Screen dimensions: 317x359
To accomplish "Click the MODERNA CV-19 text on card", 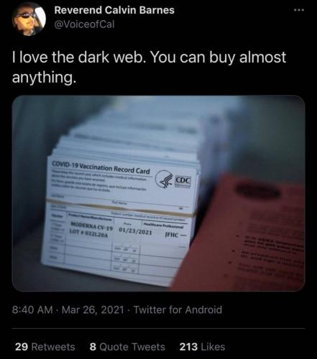I will (x=91, y=226).
